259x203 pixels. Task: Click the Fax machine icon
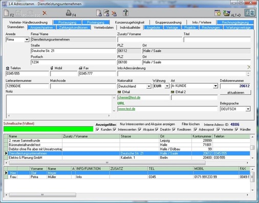click(x=80, y=68)
